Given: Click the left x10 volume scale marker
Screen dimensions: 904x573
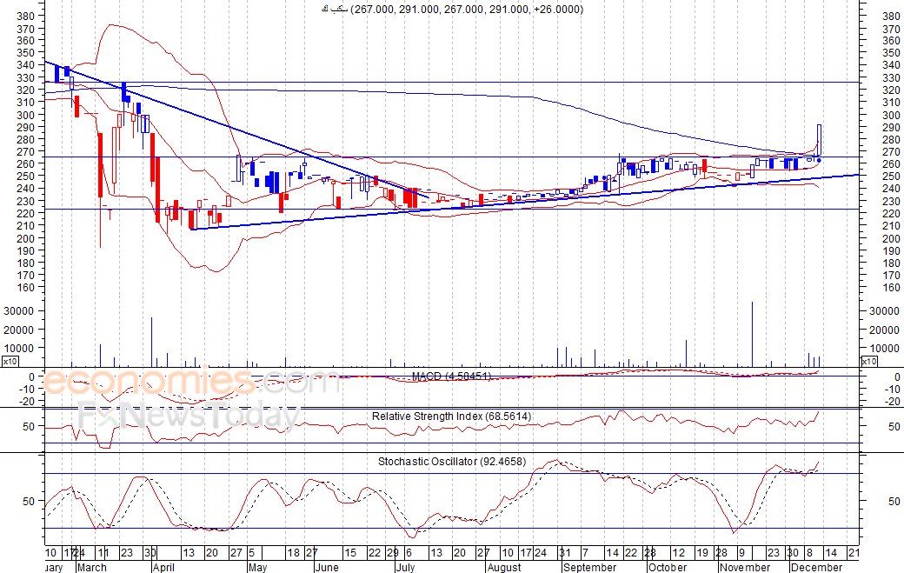Looking at the screenshot, I should pyautogui.click(x=10, y=361).
